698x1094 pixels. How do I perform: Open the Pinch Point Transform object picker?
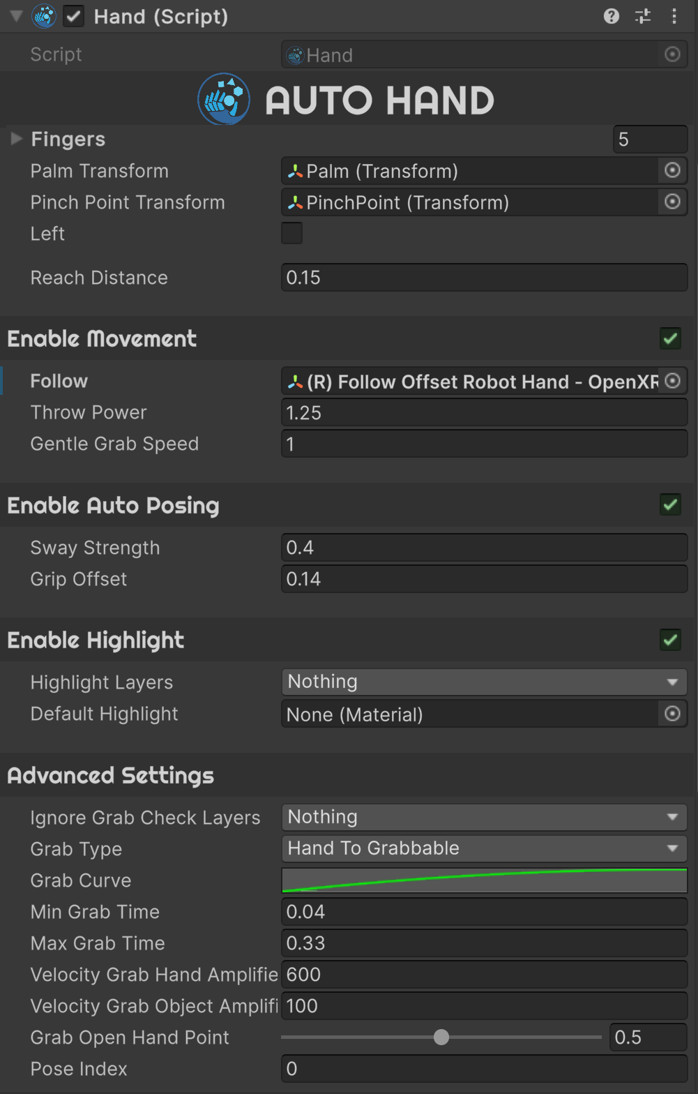672,202
